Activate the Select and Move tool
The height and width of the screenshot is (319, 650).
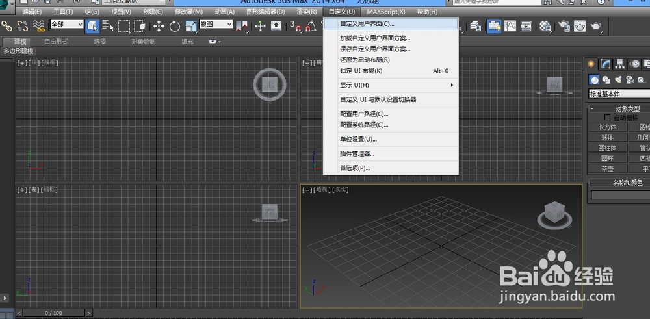tap(159, 26)
